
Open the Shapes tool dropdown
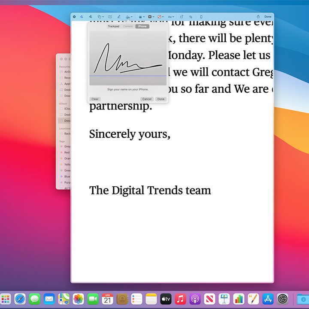click(x=101, y=17)
